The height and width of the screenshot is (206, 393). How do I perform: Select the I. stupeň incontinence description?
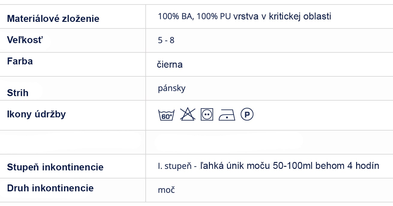point(268,166)
